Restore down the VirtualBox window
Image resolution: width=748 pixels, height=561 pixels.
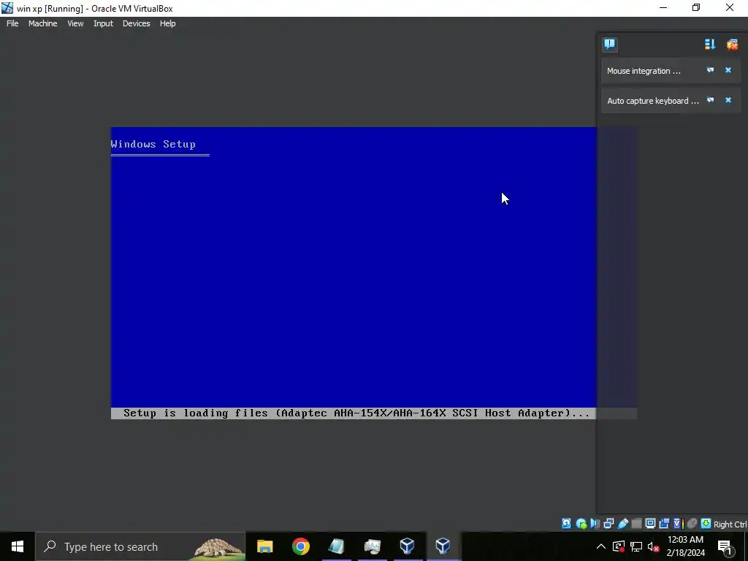pyautogui.click(x=696, y=7)
